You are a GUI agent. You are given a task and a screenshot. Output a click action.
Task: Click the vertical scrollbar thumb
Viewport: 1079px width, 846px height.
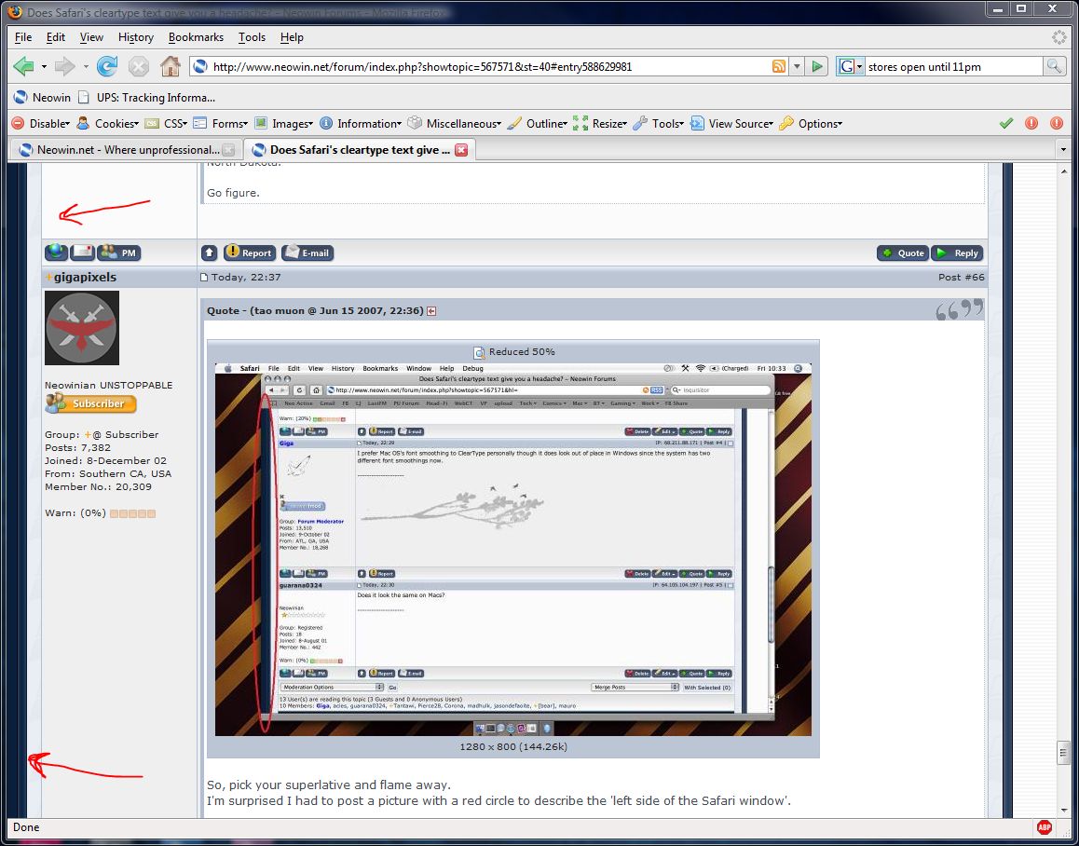[x=1063, y=753]
